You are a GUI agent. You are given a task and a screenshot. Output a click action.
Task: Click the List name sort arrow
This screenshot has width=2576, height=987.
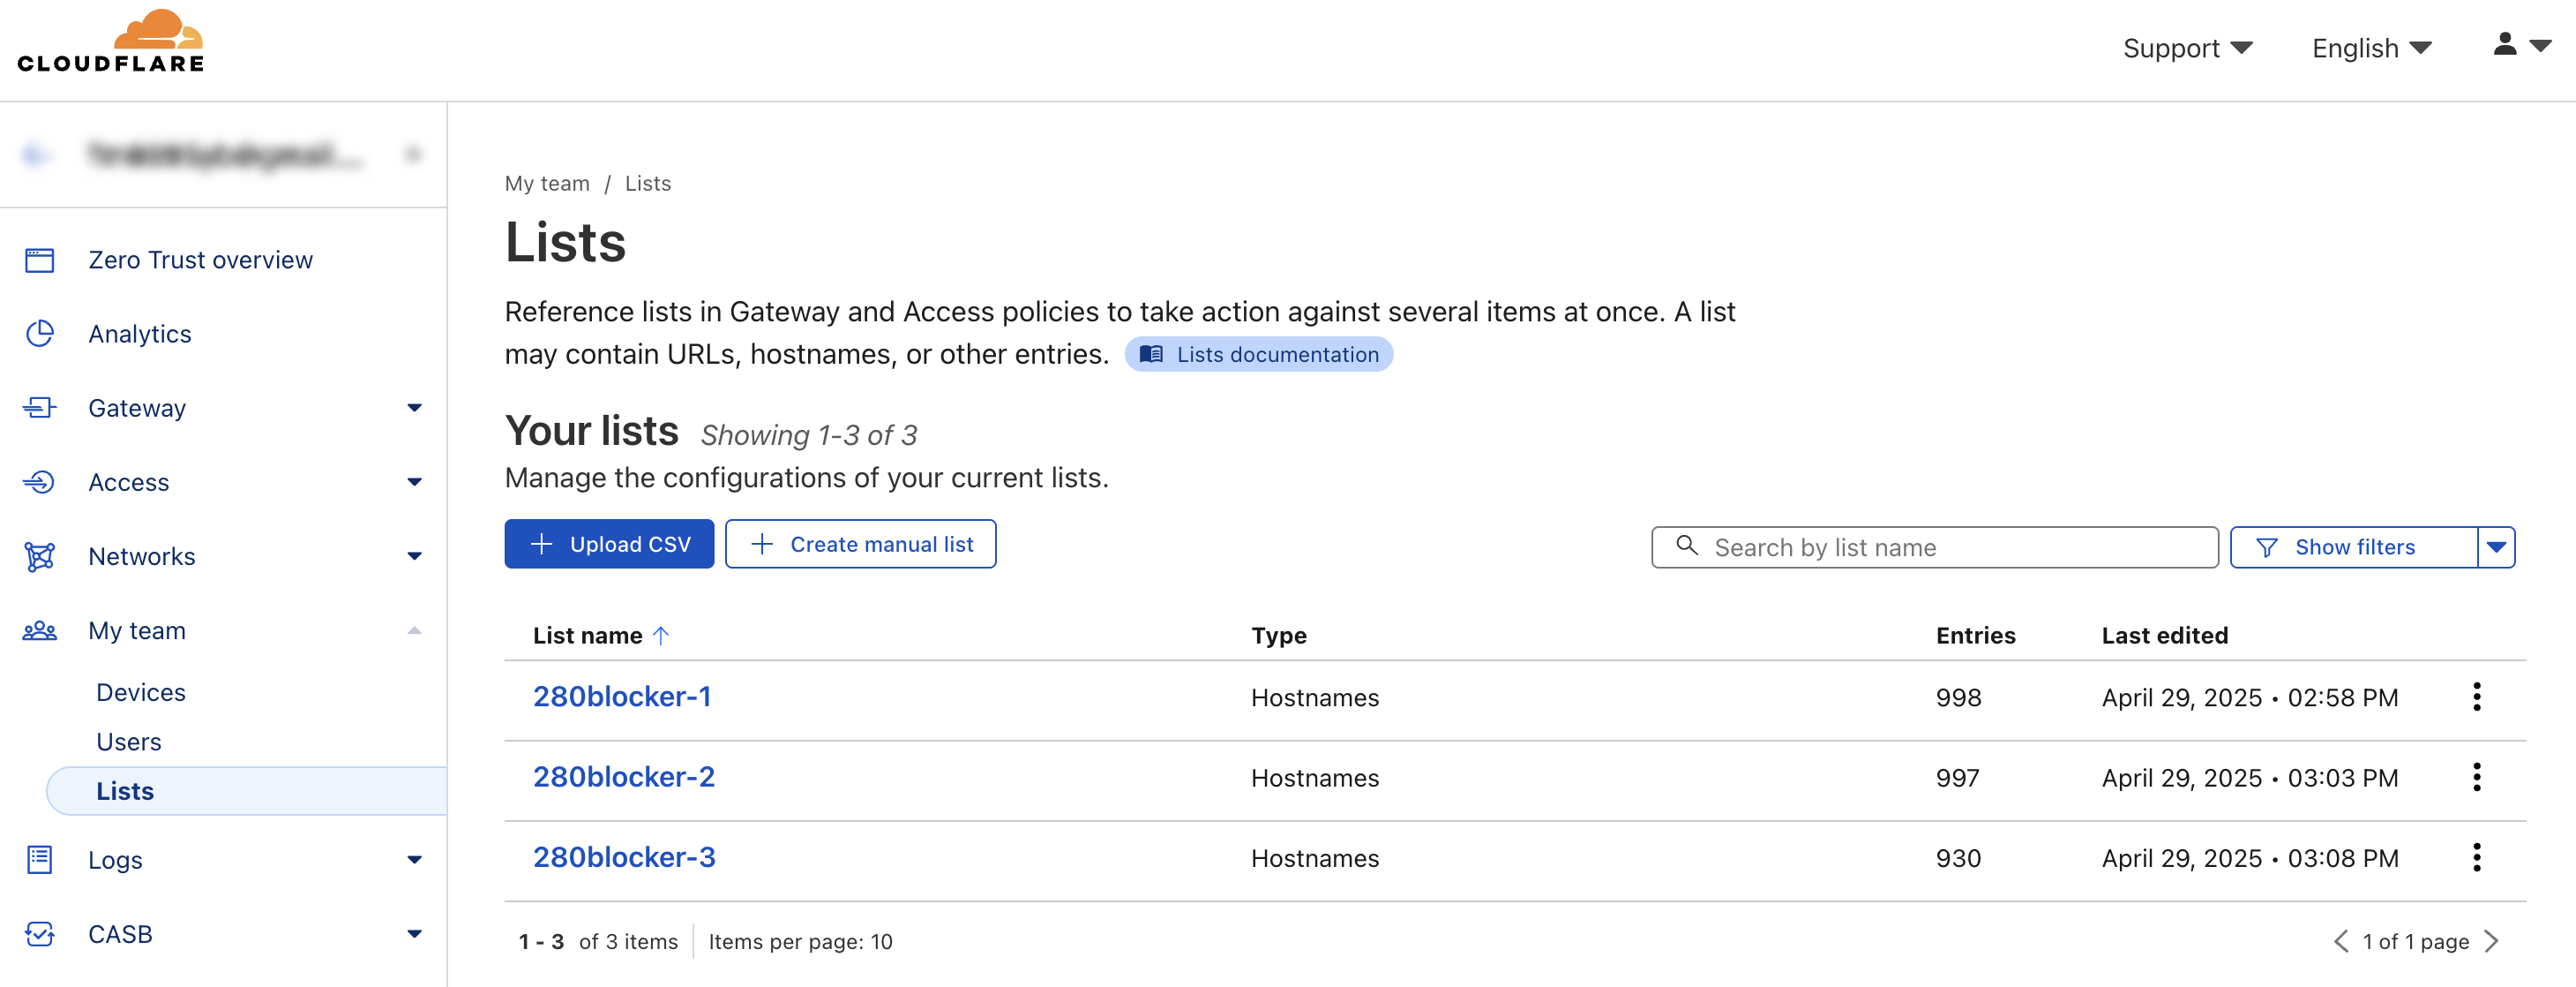(x=661, y=636)
